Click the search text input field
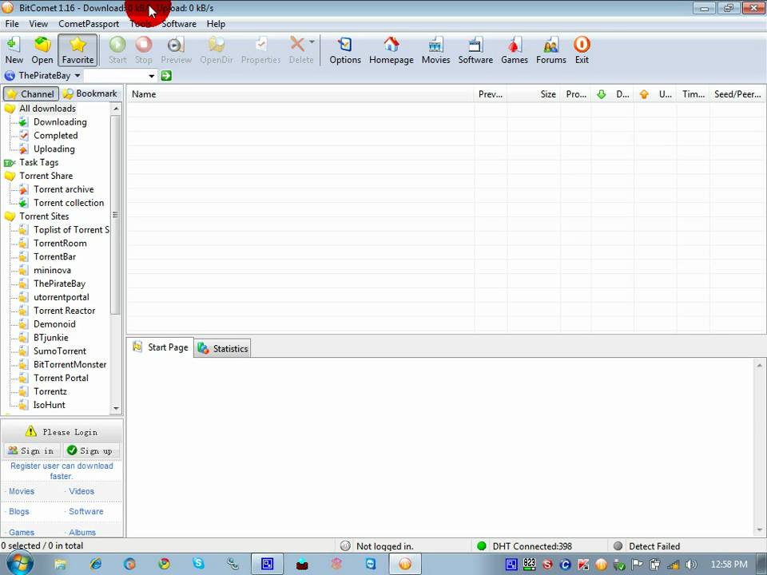The width and height of the screenshot is (767, 575). [115, 76]
